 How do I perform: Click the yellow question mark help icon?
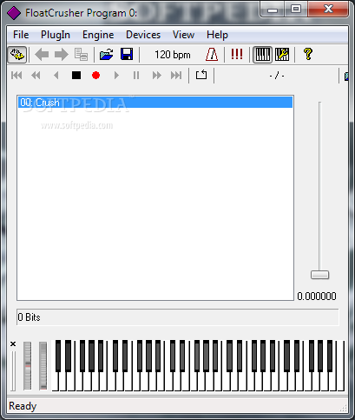[x=308, y=55]
